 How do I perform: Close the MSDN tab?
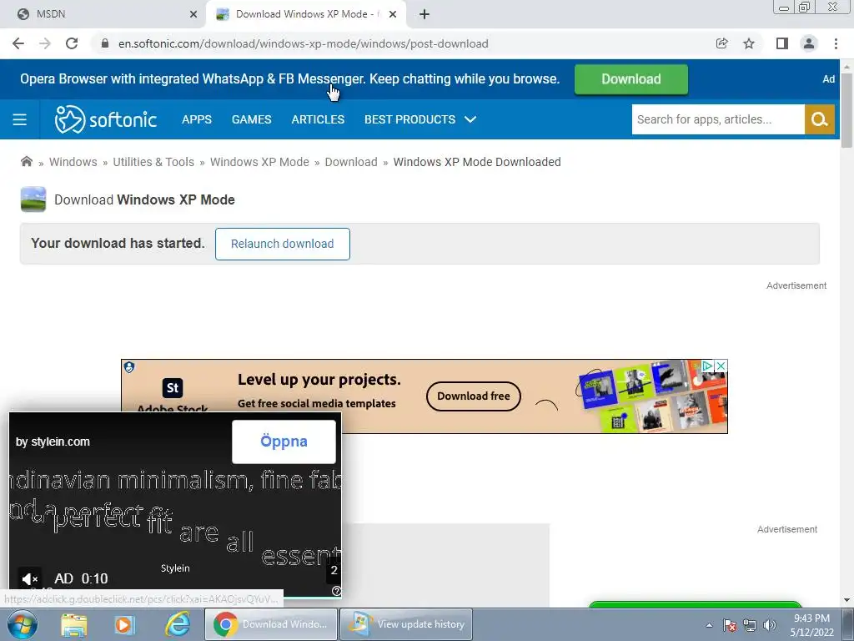(x=193, y=15)
